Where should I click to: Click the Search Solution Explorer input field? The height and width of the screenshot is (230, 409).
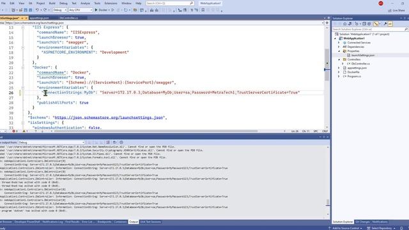point(368,29)
